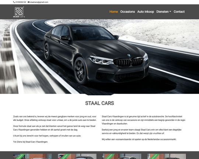Click paragraph starting 'Dankzij een jong en ervaren team'
Viewport: 199px width, 159px height.
(142, 131)
